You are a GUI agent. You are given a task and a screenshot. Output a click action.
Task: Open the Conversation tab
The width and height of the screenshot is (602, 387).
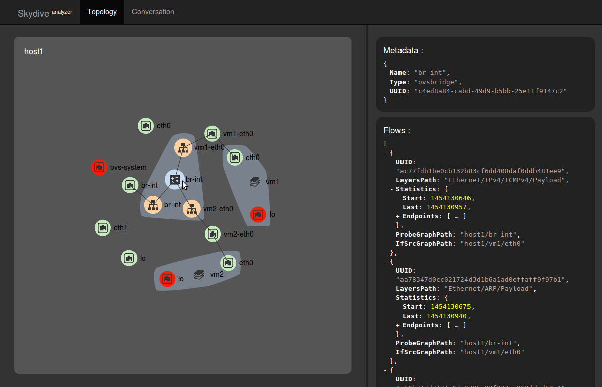[153, 12]
